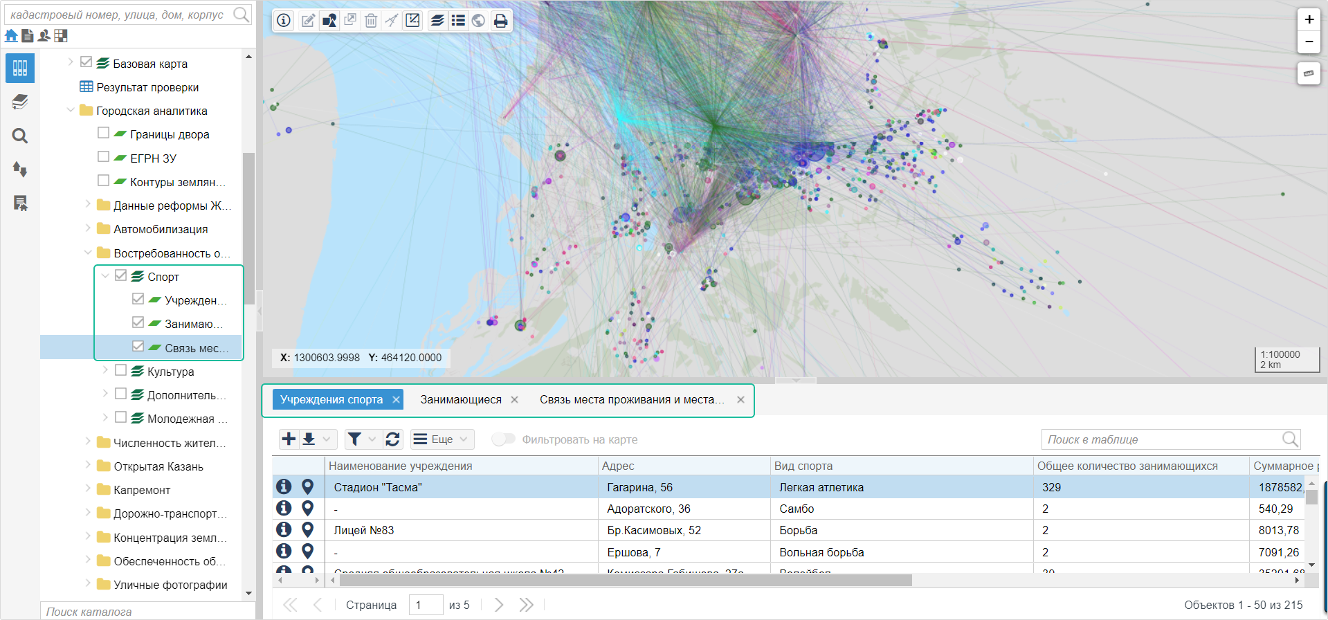The height and width of the screenshot is (620, 1328).
Task: Open the Связь места проживания tab
Action: click(x=631, y=399)
